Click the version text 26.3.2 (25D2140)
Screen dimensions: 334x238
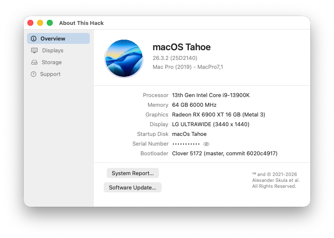pos(175,58)
